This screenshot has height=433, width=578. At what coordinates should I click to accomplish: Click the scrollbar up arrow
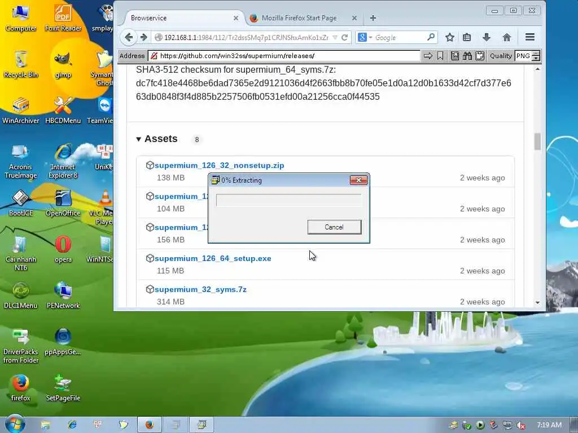tap(537, 69)
